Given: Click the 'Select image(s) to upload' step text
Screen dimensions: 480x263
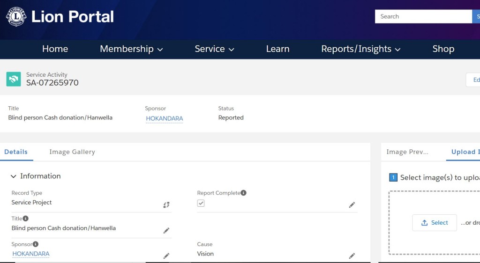Looking at the screenshot, I should point(440,178).
